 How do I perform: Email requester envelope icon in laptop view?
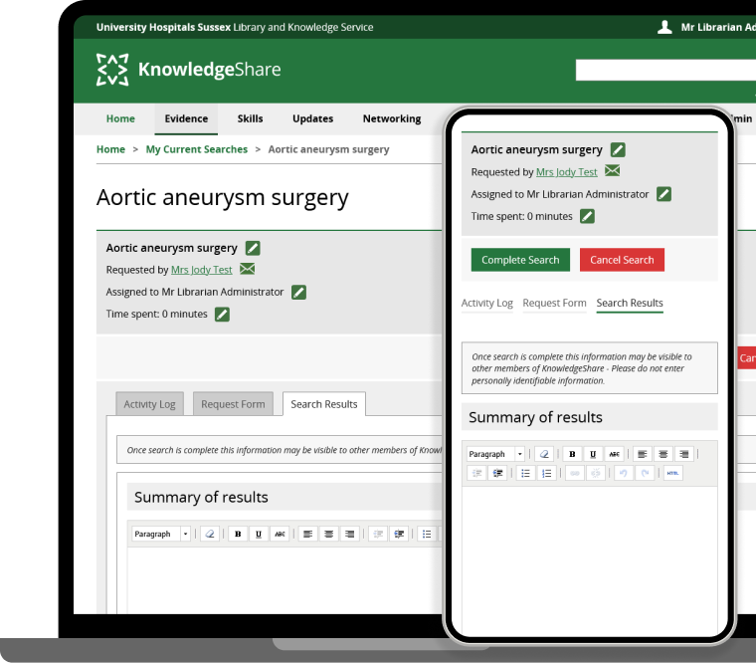point(247,269)
